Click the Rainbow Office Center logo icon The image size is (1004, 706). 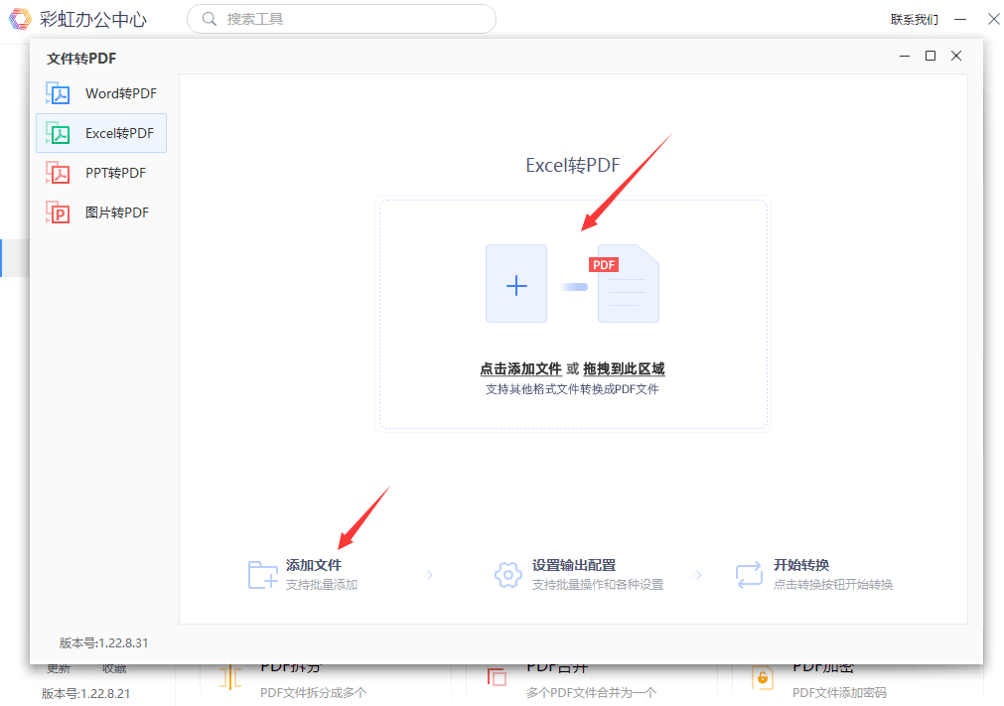[x=20, y=19]
